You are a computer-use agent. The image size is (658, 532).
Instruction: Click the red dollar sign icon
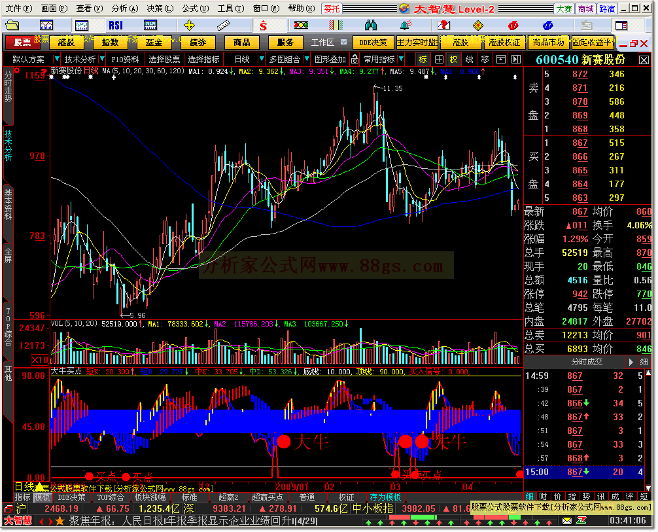tap(263, 26)
